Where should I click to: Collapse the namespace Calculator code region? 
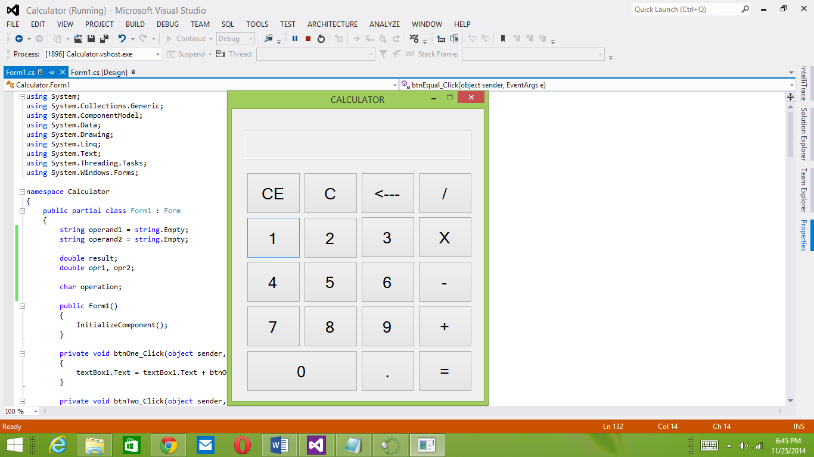(x=21, y=192)
